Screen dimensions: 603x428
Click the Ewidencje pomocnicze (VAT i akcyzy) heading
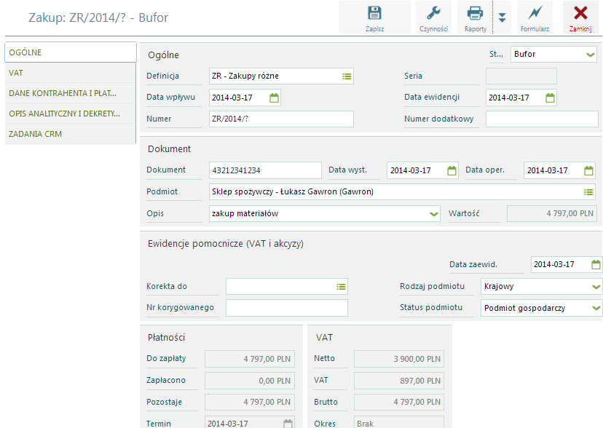(x=226, y=244)
